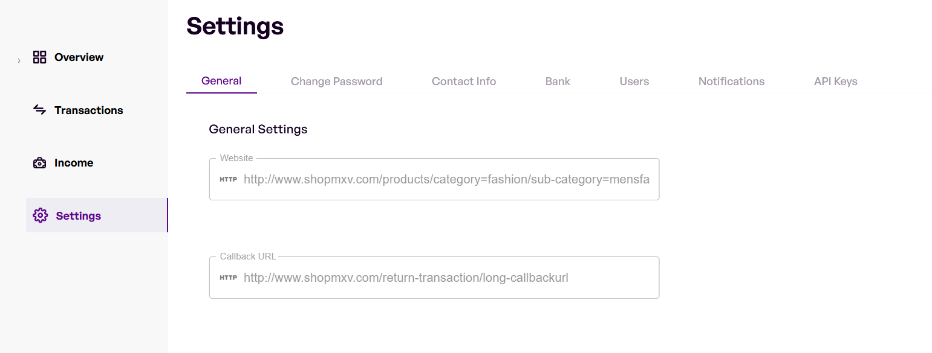Click the Income wallet icon
The width and height of the screenshot is (932, 353).
click(40, 163)
